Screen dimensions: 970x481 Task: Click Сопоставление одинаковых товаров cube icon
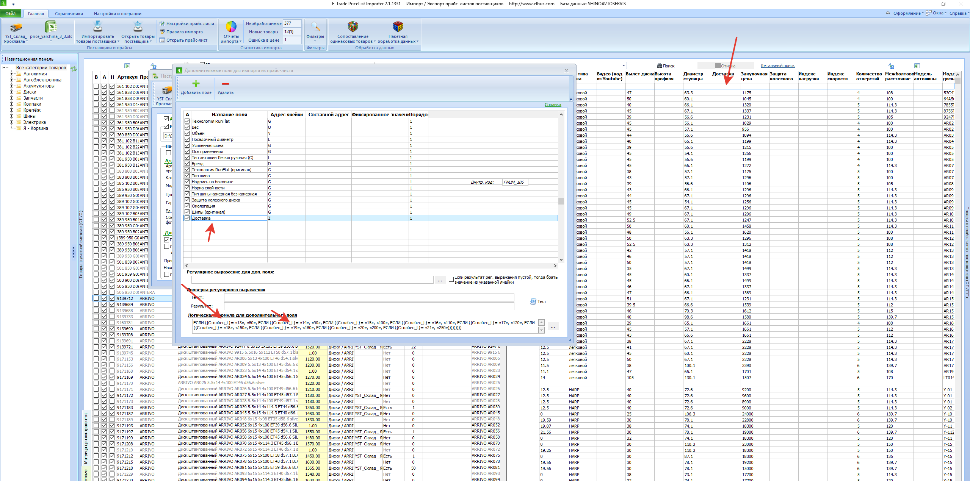click(353, 27)
